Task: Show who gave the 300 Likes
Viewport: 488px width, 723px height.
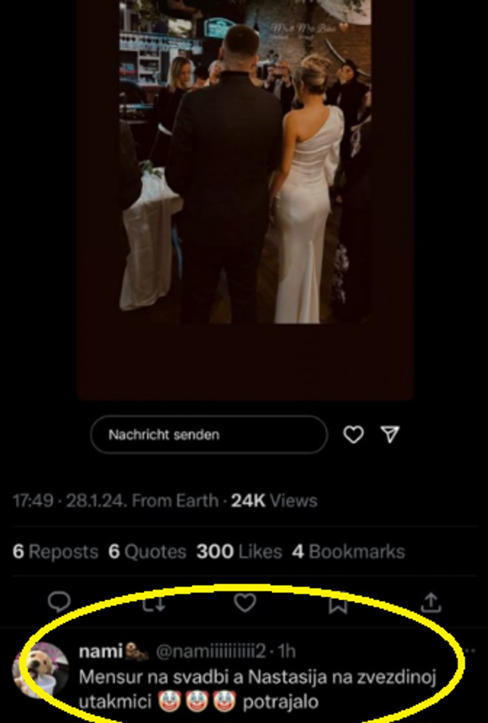Action: point(239,552)
